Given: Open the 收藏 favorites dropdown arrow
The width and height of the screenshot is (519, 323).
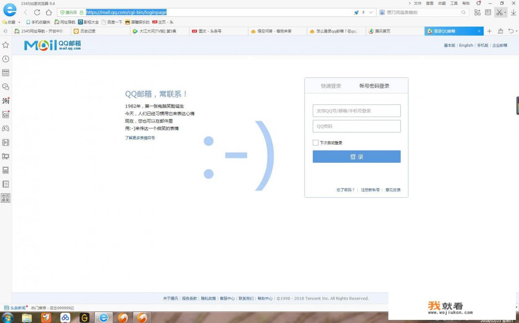Looking at the screenshot, I should tap(19, 22).
